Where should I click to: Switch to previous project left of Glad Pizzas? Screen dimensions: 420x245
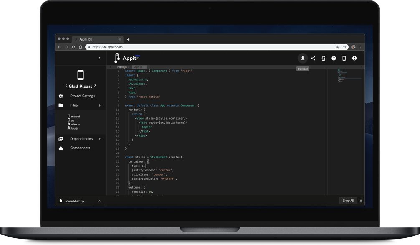click(x=66, y=85)
